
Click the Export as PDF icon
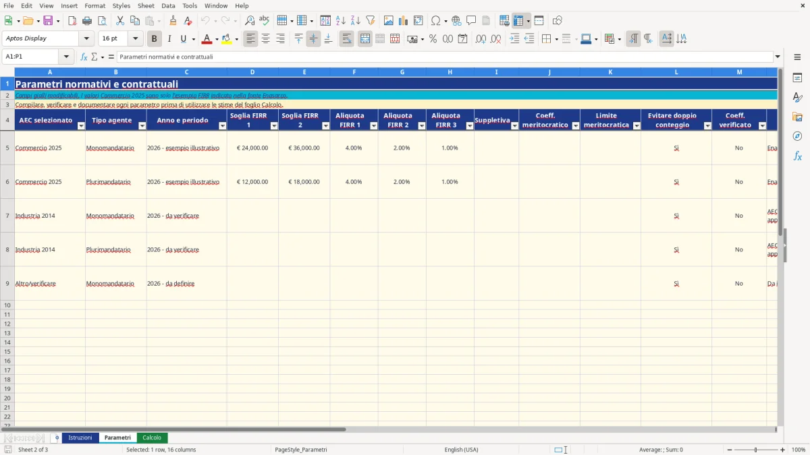72,21
